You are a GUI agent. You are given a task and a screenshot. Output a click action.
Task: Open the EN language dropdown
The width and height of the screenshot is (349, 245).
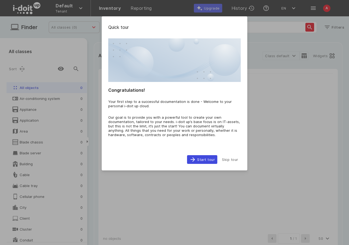pos(288,8)
